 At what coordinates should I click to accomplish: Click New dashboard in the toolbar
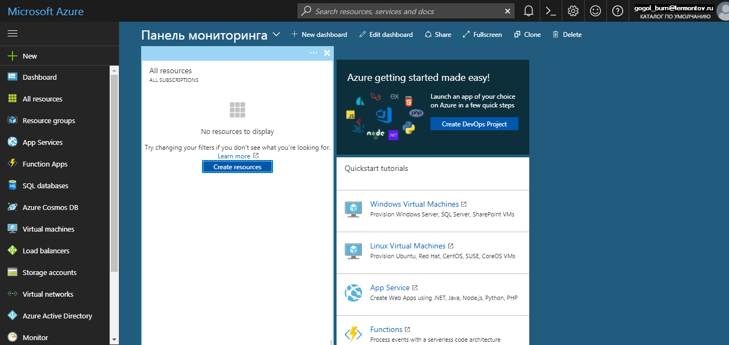pos(319,34)
